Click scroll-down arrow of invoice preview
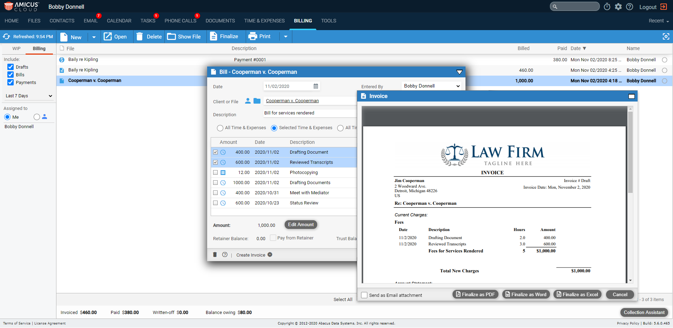 (x=630, y=280)
